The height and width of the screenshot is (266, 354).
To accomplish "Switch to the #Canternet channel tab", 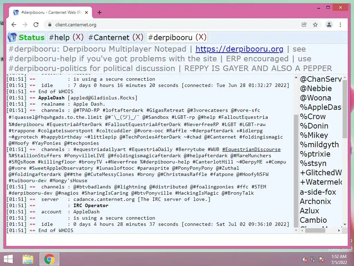I will point(109,37).
